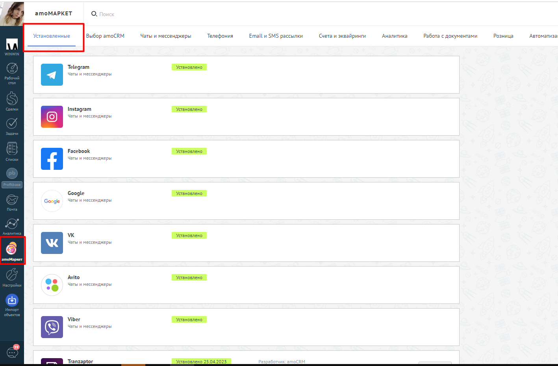558x366 pixels.
Task: Open Telegram integration title
Action: point(78,67)
